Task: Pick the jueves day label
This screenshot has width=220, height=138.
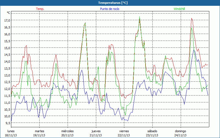Action: pos(96,131)
